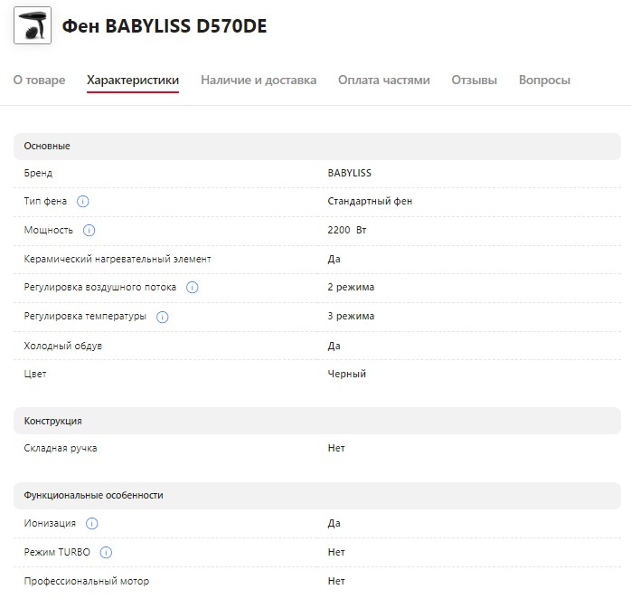Click the Конструкция section header
Viewport: 631px width, 599px height.
317,421
